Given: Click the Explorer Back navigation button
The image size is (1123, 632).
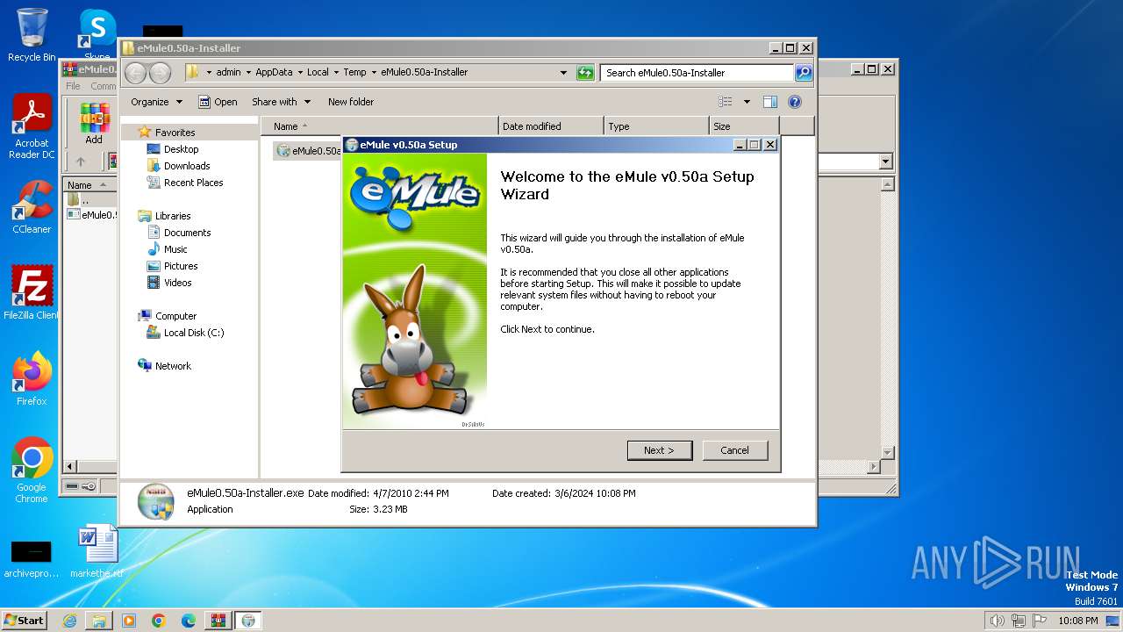Looking at the screenshot, I should 136,73.
